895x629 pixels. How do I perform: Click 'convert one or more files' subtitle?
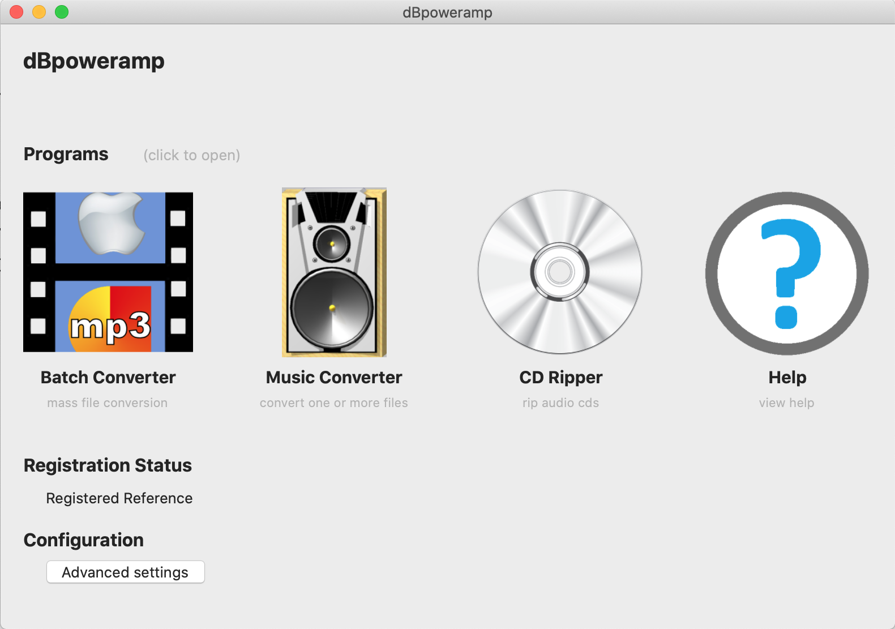(x=334, y=403)
